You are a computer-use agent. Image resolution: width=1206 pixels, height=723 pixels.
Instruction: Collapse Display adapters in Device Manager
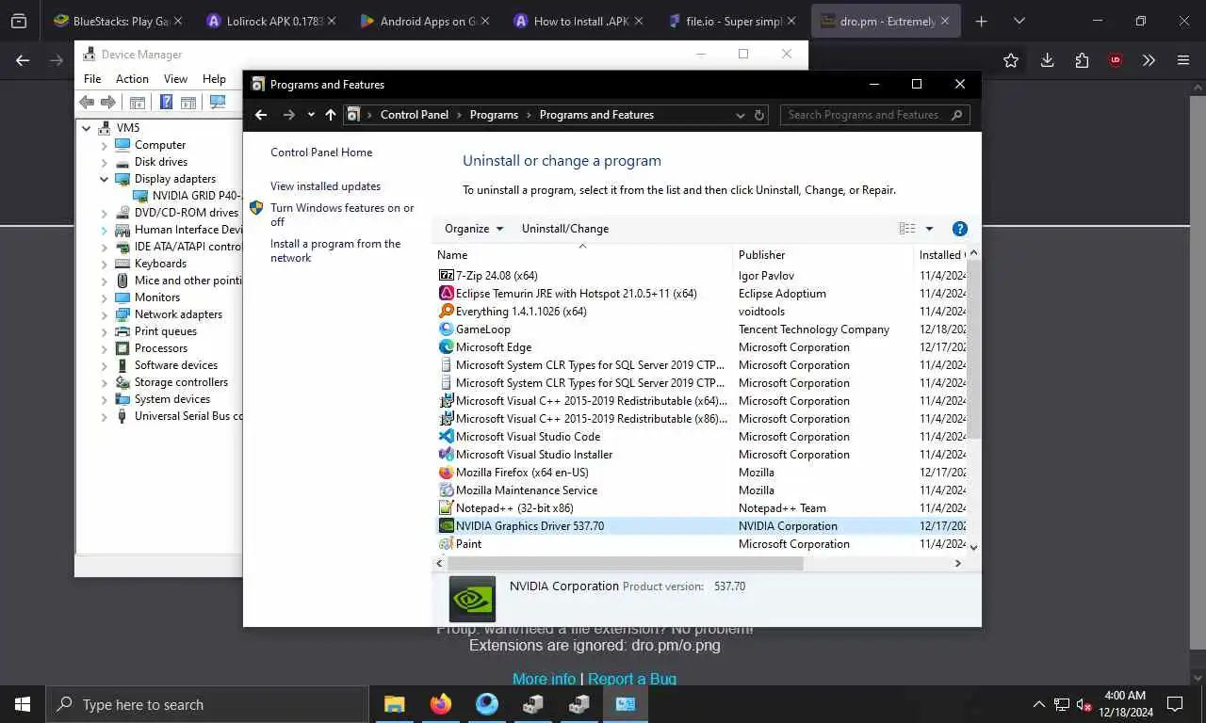pyautogui.click(x=105, y=179)
